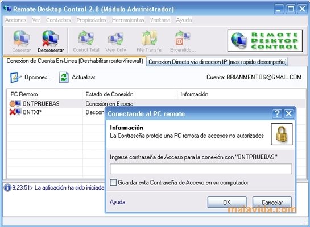Click the access password input field

coord(201,169)
